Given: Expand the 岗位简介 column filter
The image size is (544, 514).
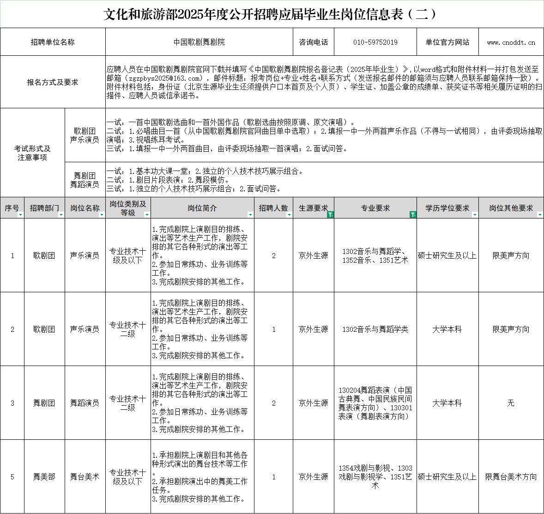Looking at the screenshot, I should [250, 215].
